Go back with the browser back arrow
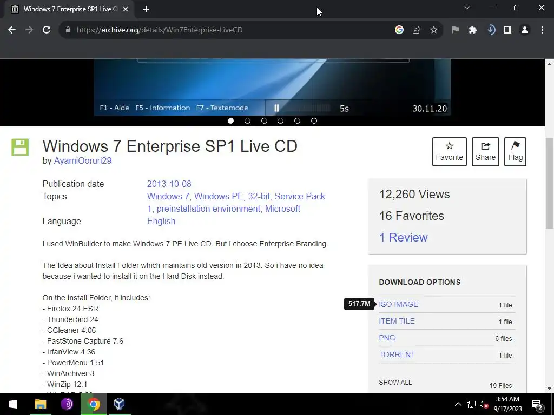This screenshot has width=554, height=415. click(x=12, y=30)
